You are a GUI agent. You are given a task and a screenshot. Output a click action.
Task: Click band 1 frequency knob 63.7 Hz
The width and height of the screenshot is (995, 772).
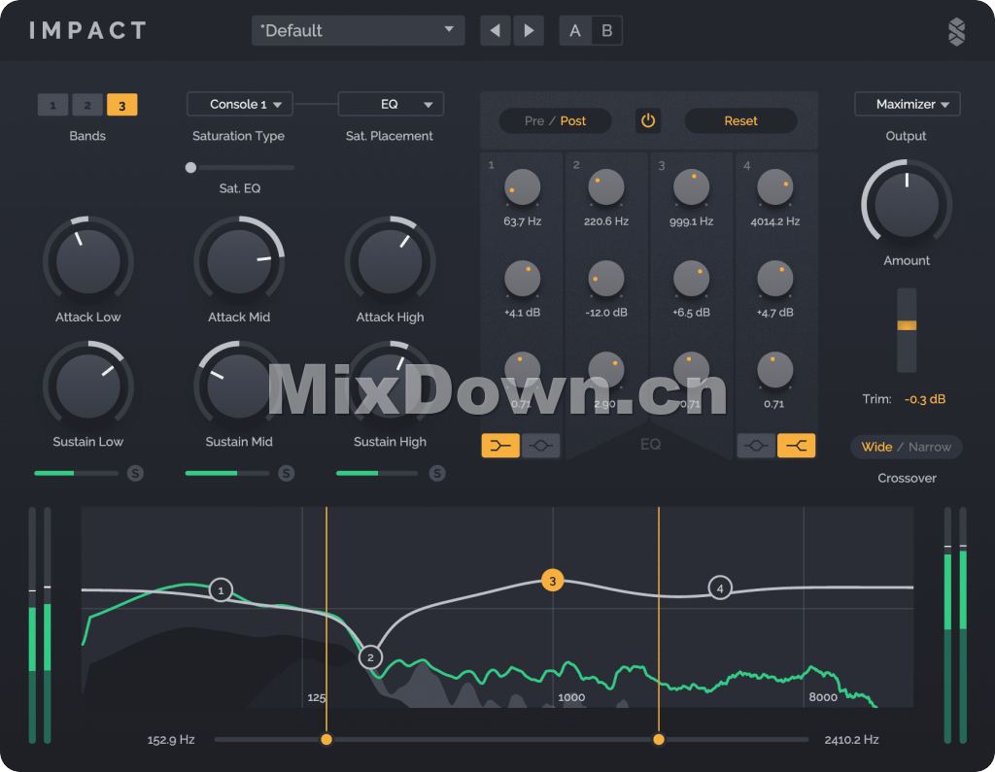(x=522, y=187)
